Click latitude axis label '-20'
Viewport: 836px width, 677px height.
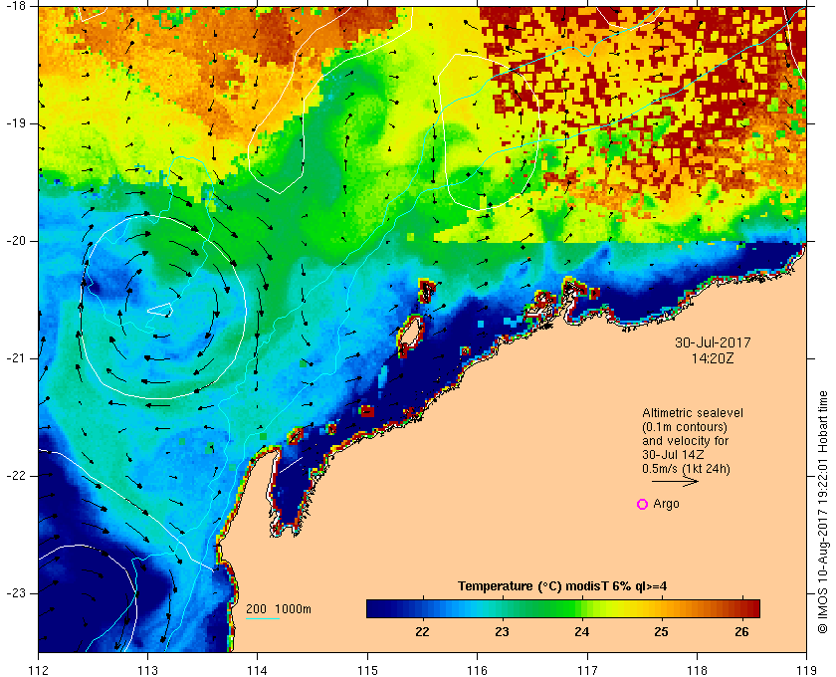(15, 241)
